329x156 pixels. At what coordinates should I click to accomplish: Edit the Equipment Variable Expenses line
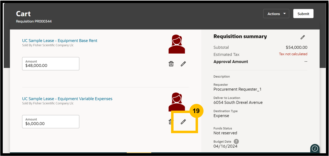[183, 122]
